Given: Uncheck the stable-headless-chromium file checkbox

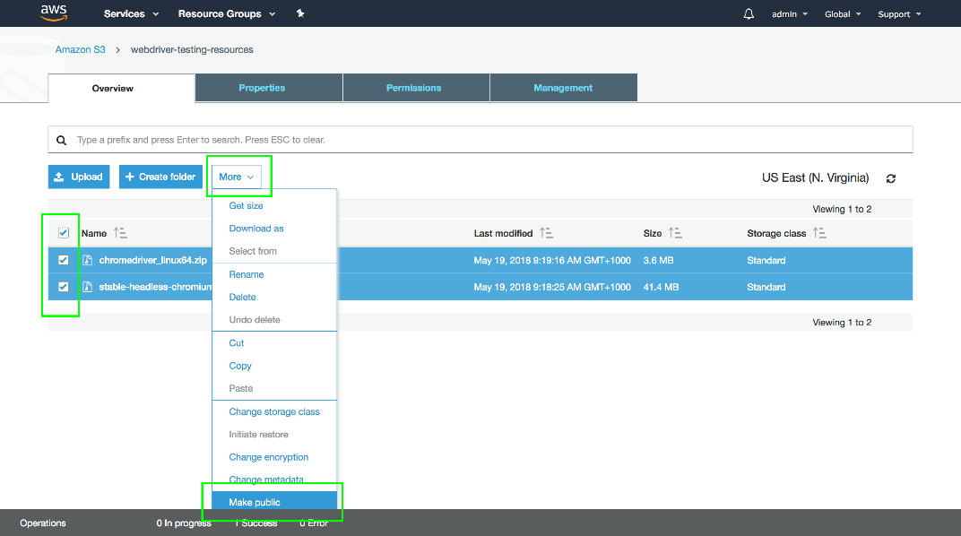Looking at the screenshot, I should (63, 287).
